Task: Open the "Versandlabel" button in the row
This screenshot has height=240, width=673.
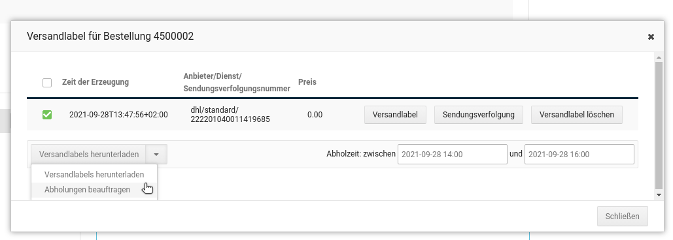Action: pos(395,115)
